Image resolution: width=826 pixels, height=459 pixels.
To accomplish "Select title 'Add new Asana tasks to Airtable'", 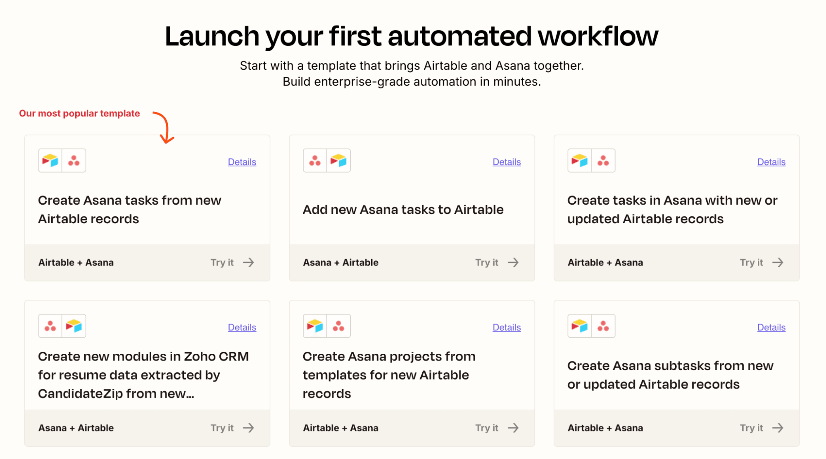I will 403,210.
